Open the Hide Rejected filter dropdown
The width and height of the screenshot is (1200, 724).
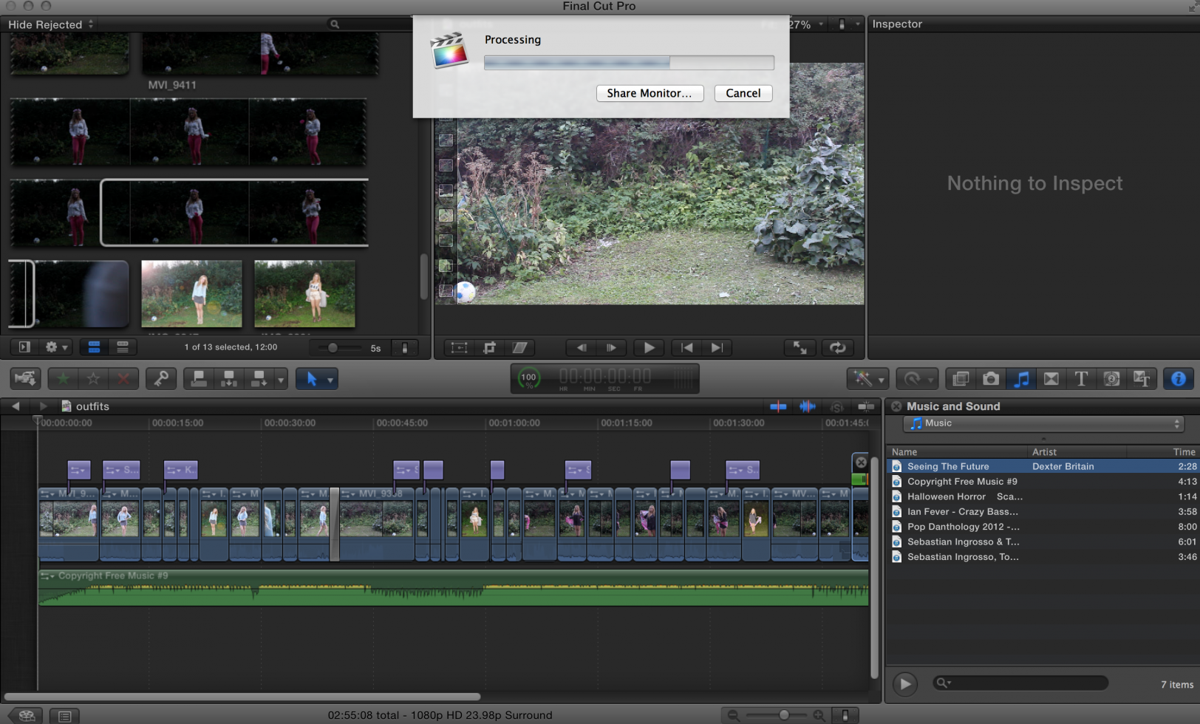click(50, 24)
